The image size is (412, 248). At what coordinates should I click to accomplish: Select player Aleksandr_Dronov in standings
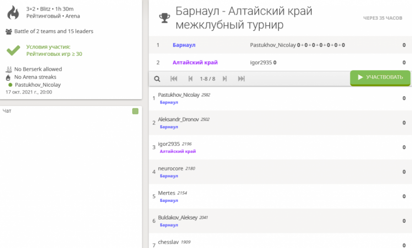coord(178,119)
